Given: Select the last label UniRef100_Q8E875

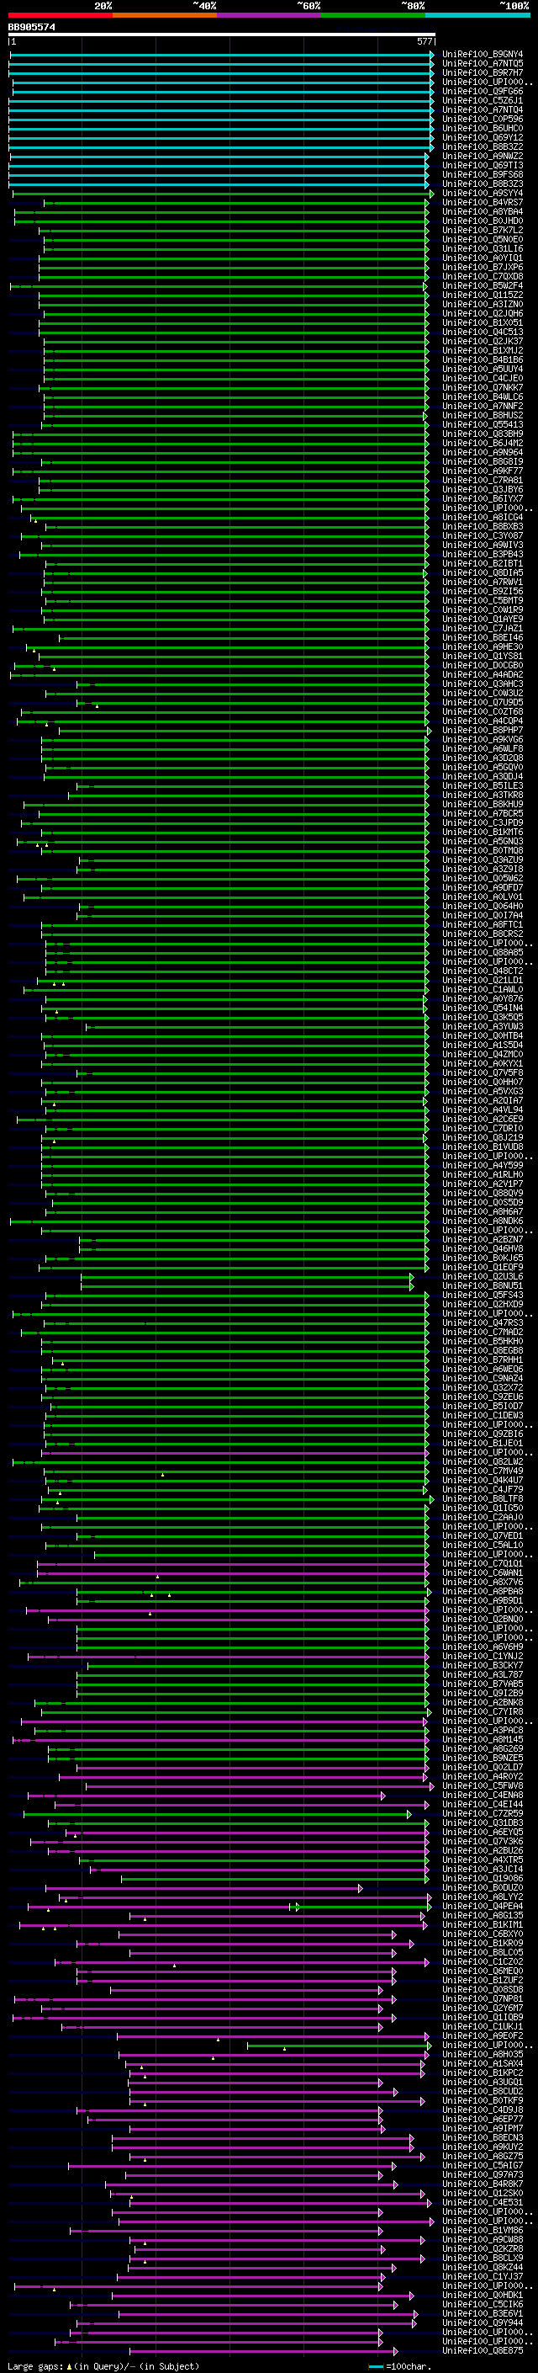Looking at the screenshot, I should (482, 2351).
